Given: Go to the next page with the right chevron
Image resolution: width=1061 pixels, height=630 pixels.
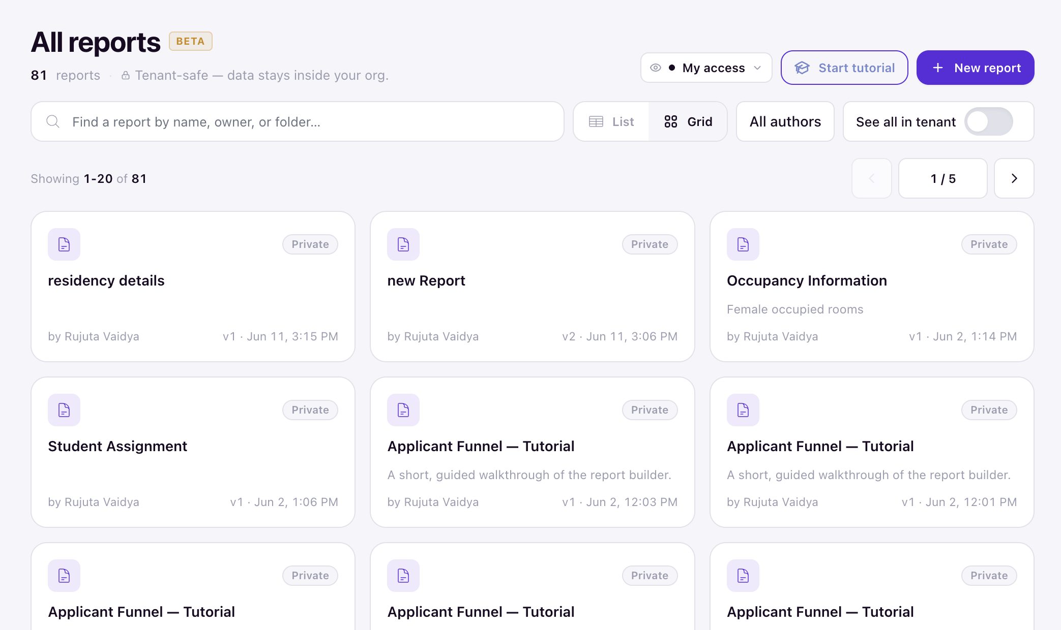Looking at the screenshot, I should tap(1014, 178).
